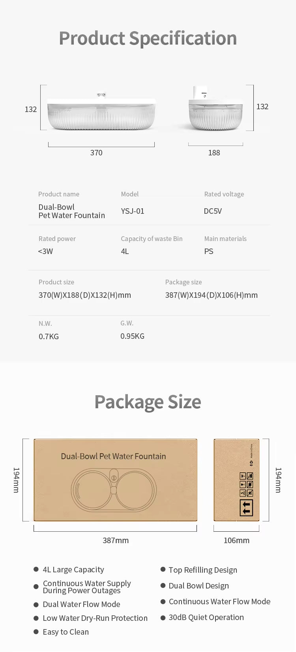The width and height of the screenshot is (296, 652).
Task: Click the this-side-up arrows icon on box
Action: (x=246, y=508)
